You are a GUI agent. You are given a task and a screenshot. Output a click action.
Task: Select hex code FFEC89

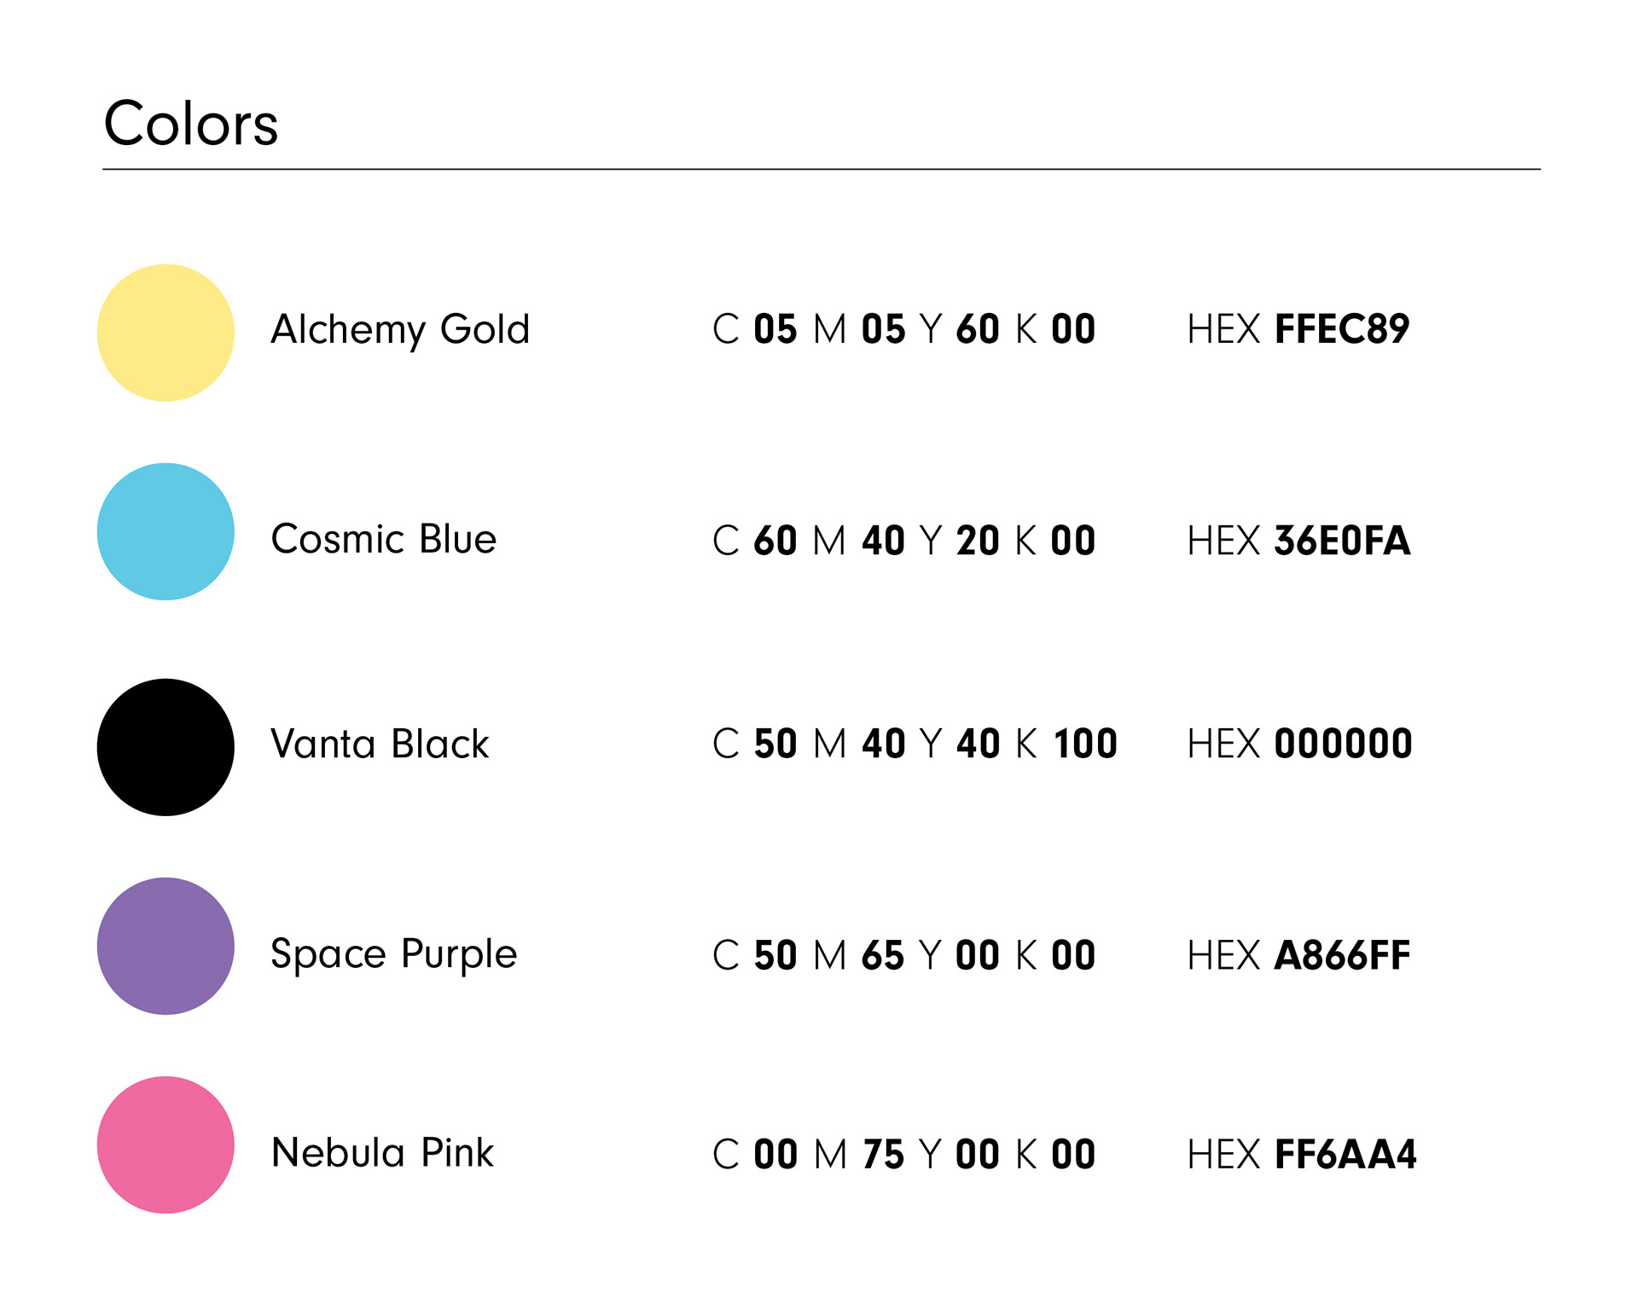(1342, 329)
